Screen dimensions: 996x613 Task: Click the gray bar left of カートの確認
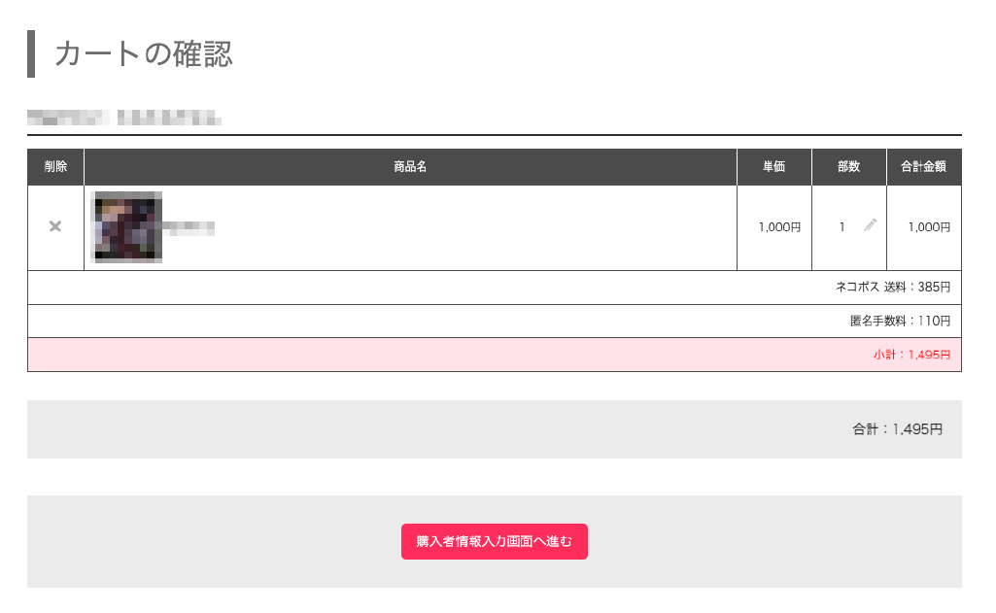coord(31,54)
